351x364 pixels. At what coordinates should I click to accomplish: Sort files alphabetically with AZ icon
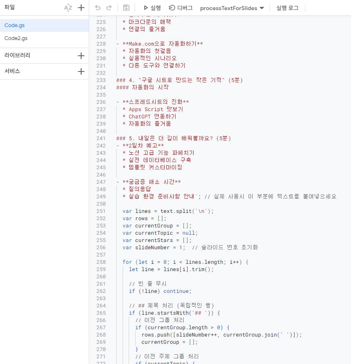coord(68,8)
